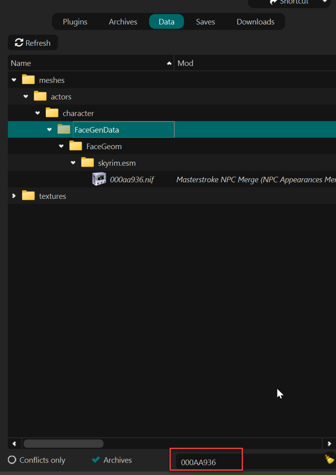Toggle the Archives checkbox
The image size is (336, 475).
(112, 460)
